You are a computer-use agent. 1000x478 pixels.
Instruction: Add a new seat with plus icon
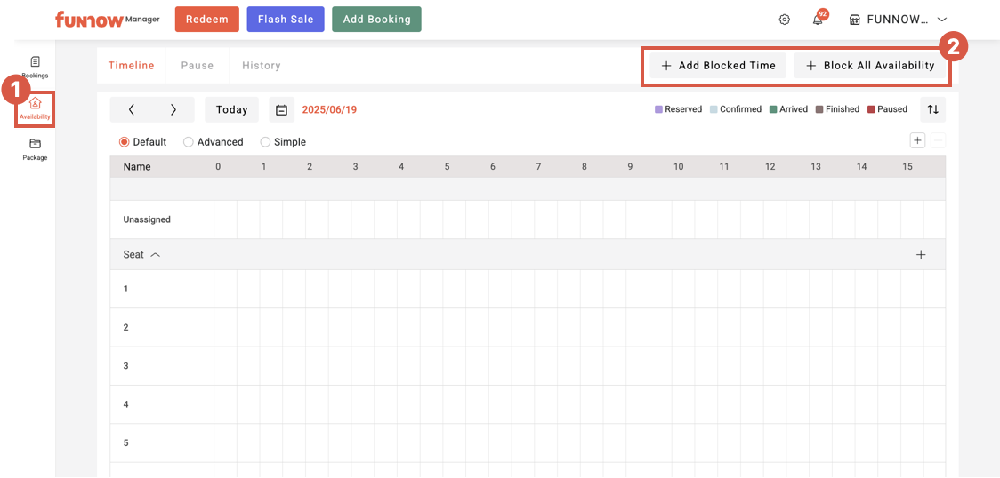[x=921, y=255]
